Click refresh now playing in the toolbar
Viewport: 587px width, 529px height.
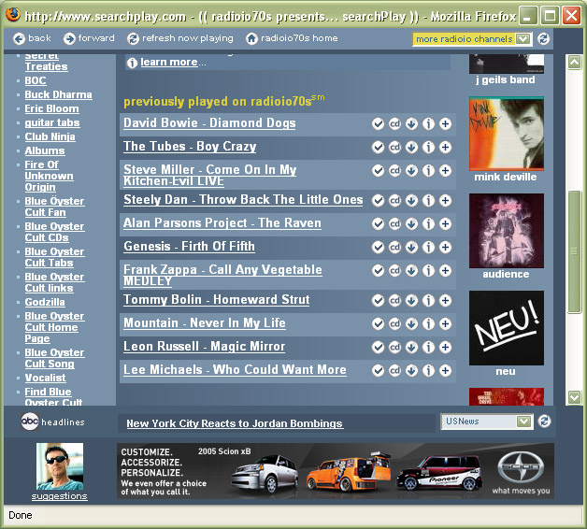point(180,38)
